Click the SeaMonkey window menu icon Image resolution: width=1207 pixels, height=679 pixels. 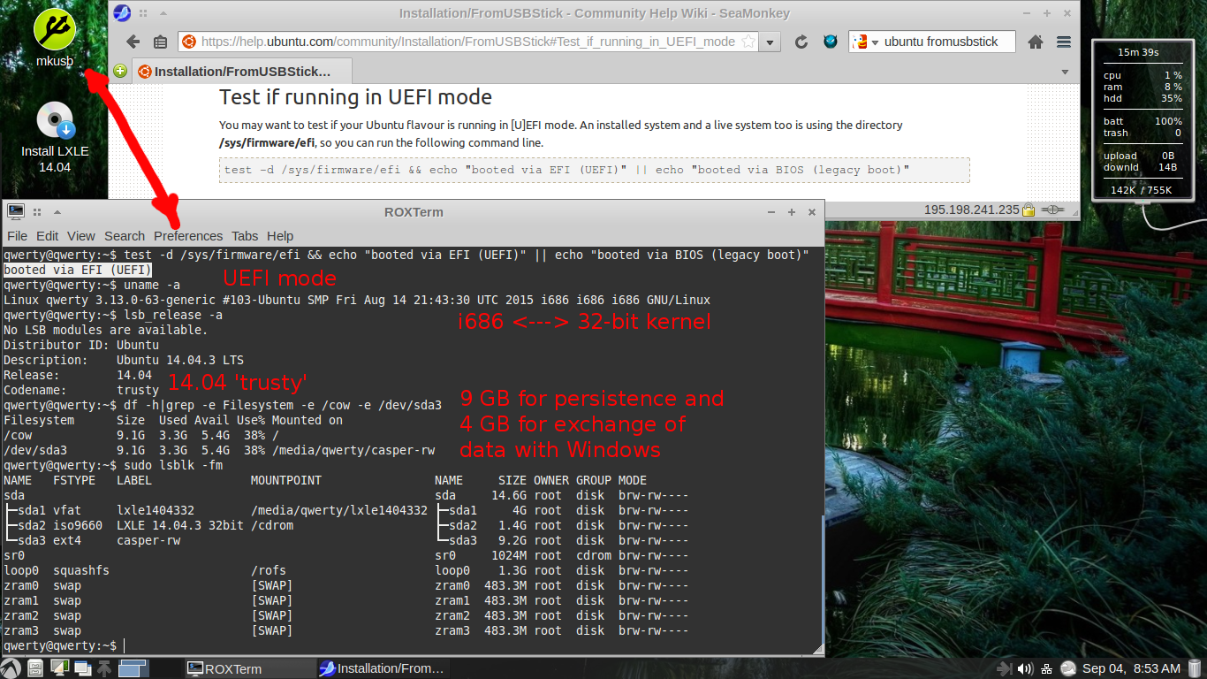(122, 13)
